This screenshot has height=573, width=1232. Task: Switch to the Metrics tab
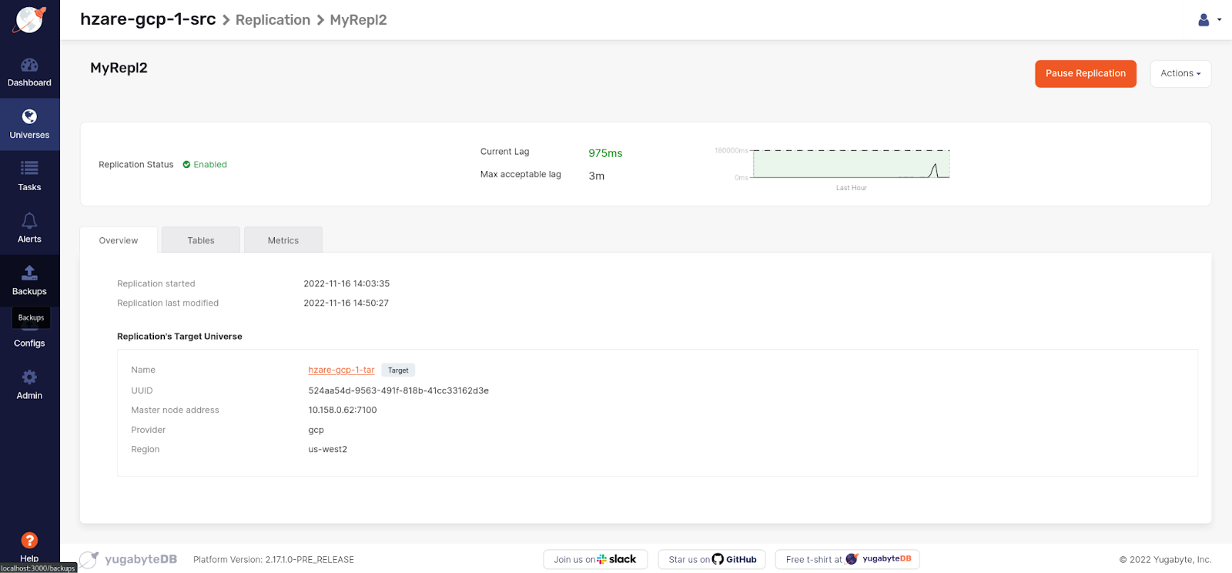tap(283, 240)
